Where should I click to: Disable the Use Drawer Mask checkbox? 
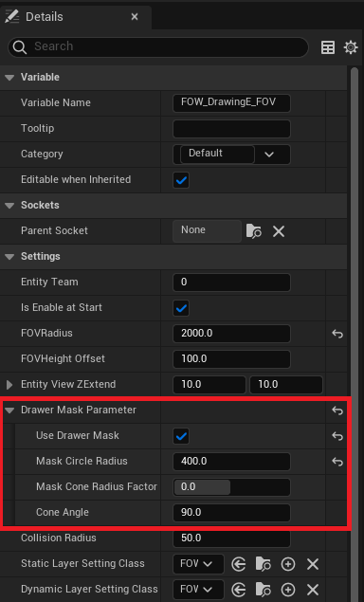point(181,436)
